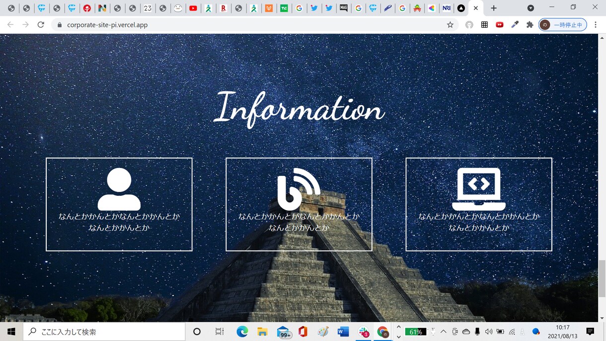The height and width of the screenshot is (341, 606).
Task: Open the blog feed icon card
Action: [x=299, y=204]
